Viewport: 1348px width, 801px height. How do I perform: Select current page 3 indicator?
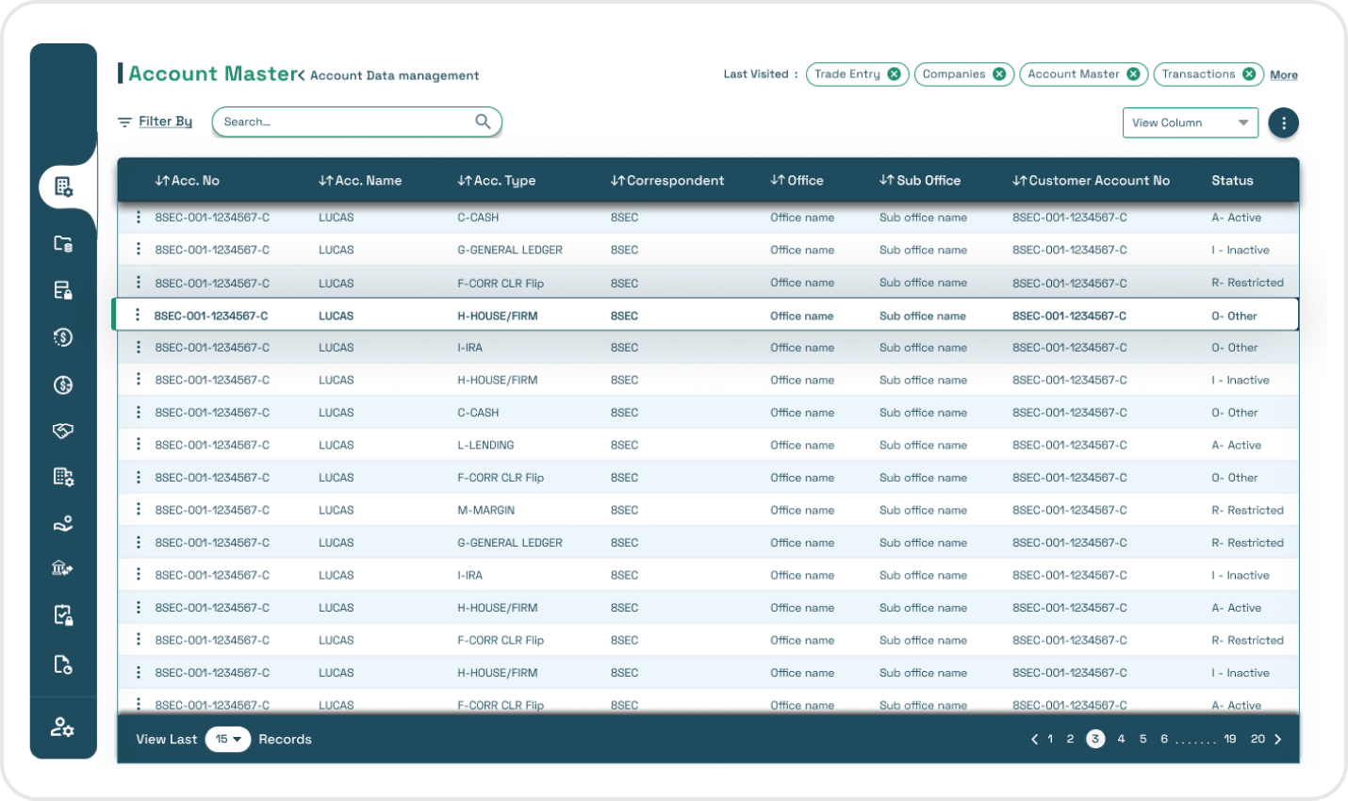point(1095,740)
